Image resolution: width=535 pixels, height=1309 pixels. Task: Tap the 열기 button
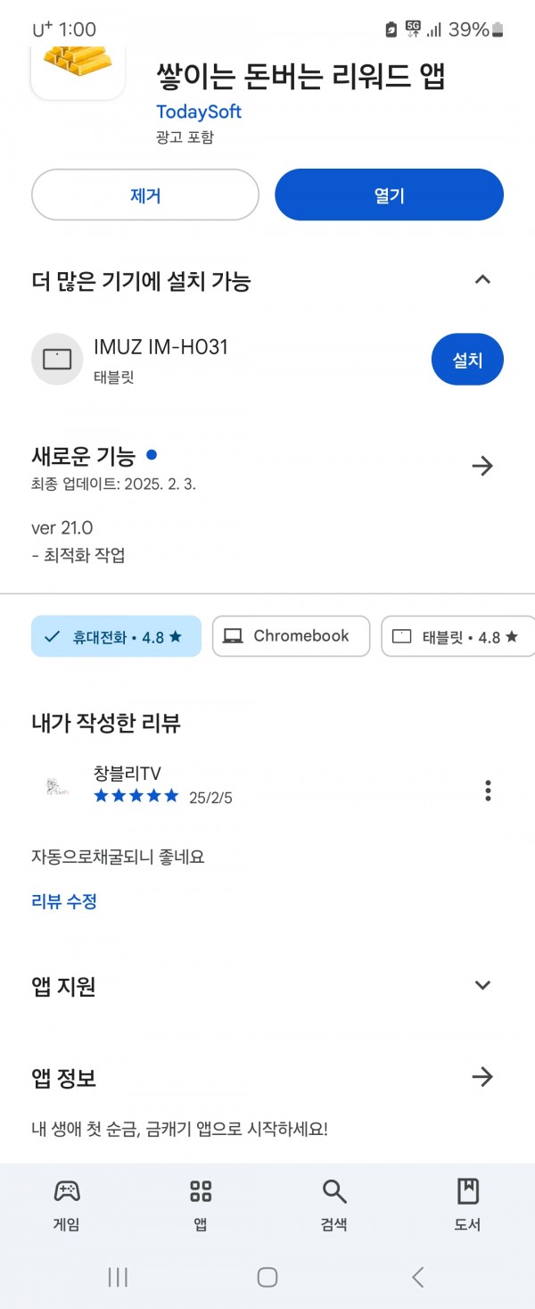point(389,195)
